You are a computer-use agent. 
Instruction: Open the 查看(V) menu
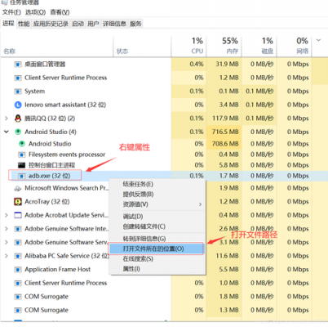pos(60,12)
